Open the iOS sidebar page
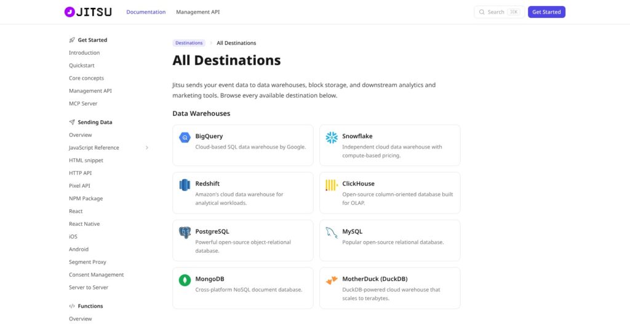 [73, 237]
